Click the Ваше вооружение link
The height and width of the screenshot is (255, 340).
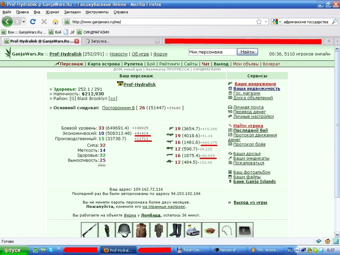(x=255, y=84)
